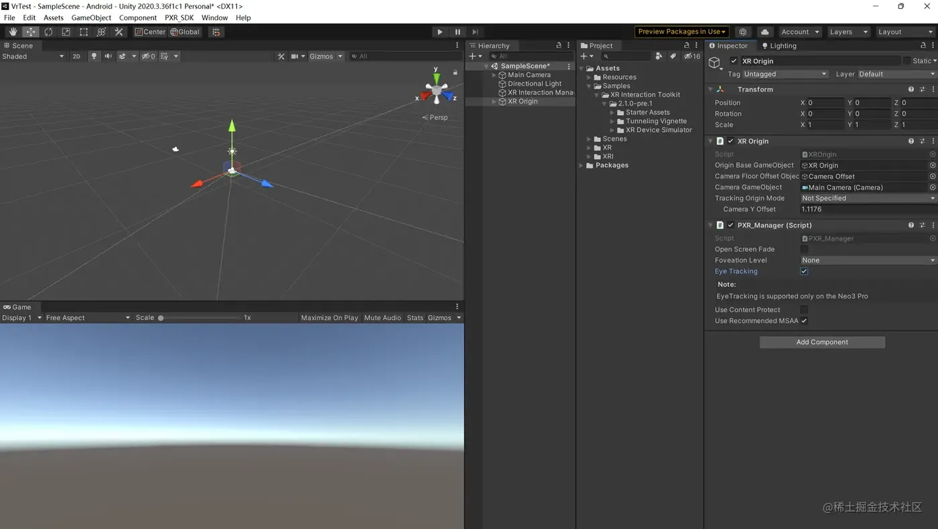Toggle scene effects icon
This screenshot has width=938, height=529.
(123, 56)
